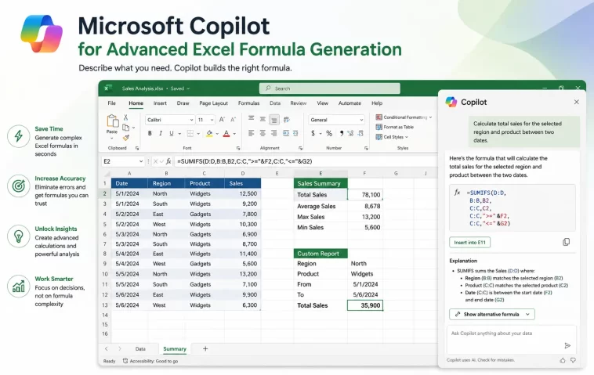594x375 pixels.
Task: Click the Cut scissors icon
Action: point(125,117)
